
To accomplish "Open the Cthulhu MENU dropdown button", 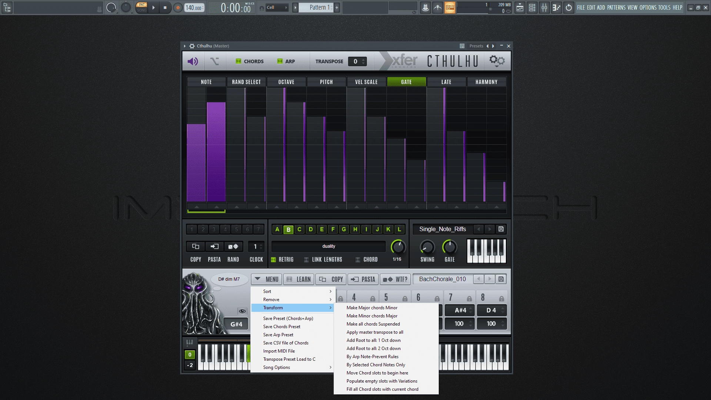I will click(x=267, y=279).
